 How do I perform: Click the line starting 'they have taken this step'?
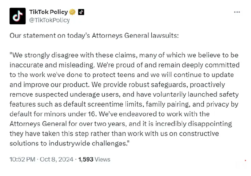point(114,133)
